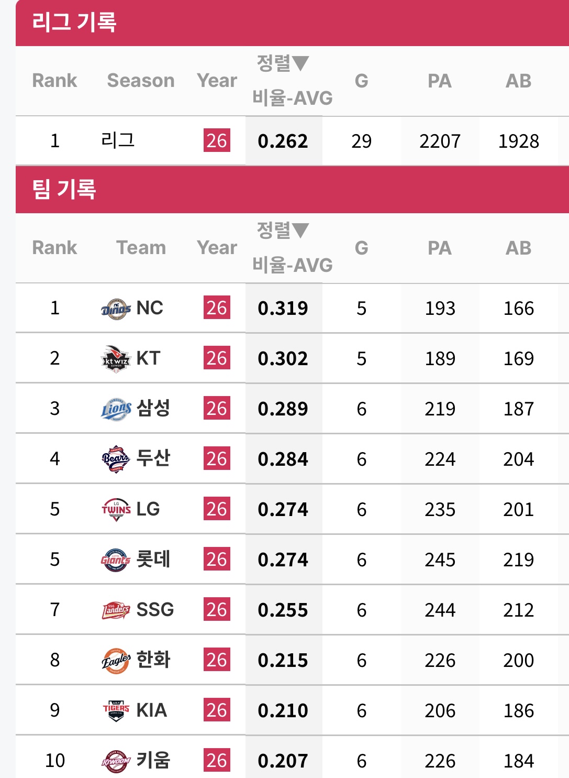This screenshot has width=569, height=778.
Task: Sort league table by 비율-AVG arrow
Action: coord(300,63)
